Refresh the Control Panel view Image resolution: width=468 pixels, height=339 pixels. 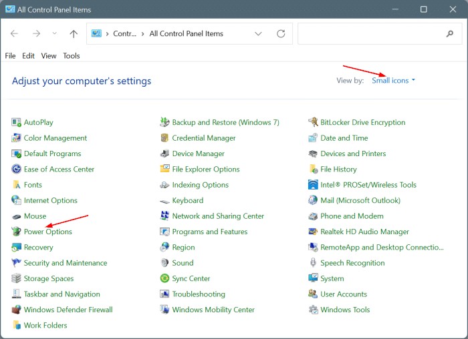pyautogui.click(x=281, y=33)
